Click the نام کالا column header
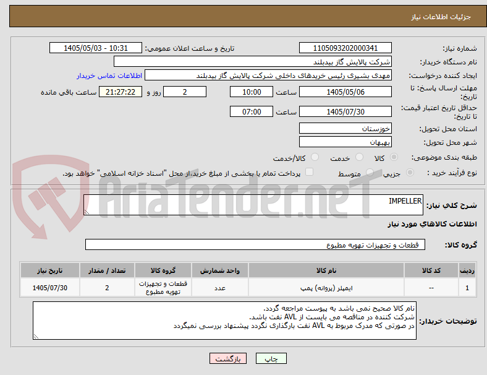Viewport: 487px width, 375px height. [326, 270]
